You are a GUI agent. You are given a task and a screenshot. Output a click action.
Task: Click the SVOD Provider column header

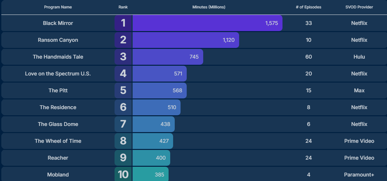point(359,7)
